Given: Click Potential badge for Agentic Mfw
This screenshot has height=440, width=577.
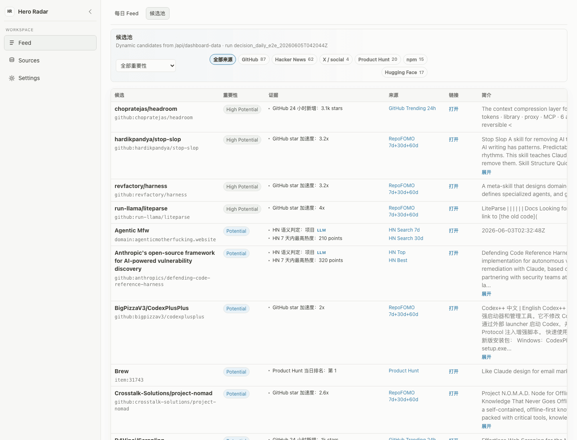Looking at the screenshot, I should coord(236,231).
